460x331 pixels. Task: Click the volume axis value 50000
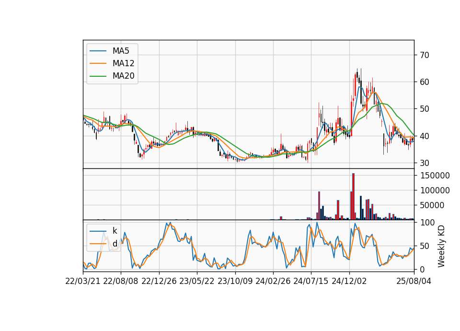432,205
